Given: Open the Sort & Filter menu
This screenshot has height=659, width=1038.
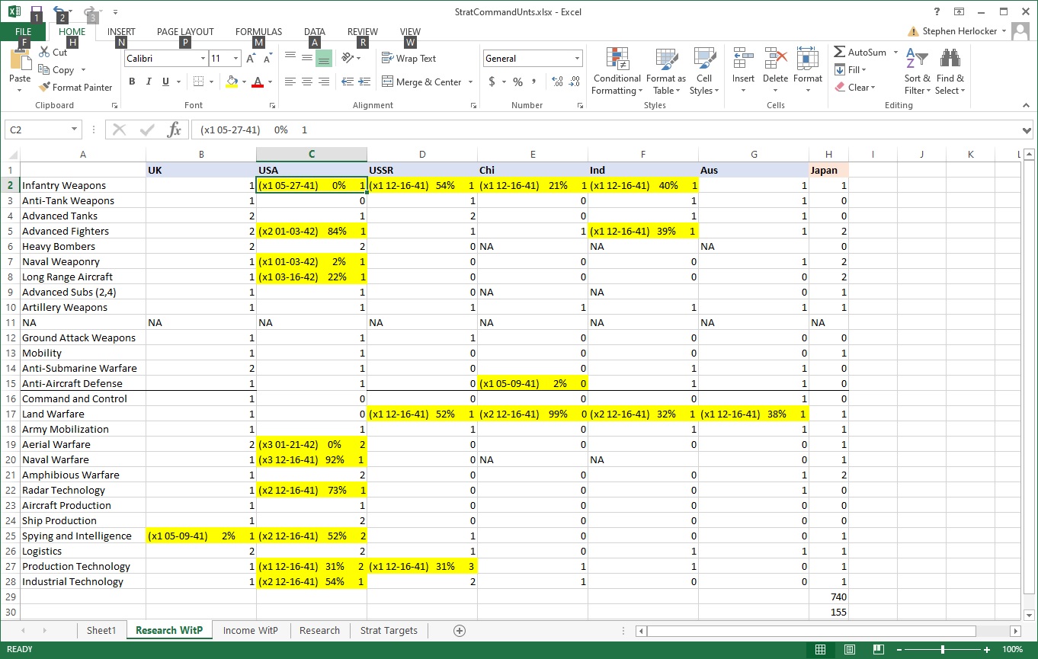Looking at the screenshot, I should [x=918, y=72].
